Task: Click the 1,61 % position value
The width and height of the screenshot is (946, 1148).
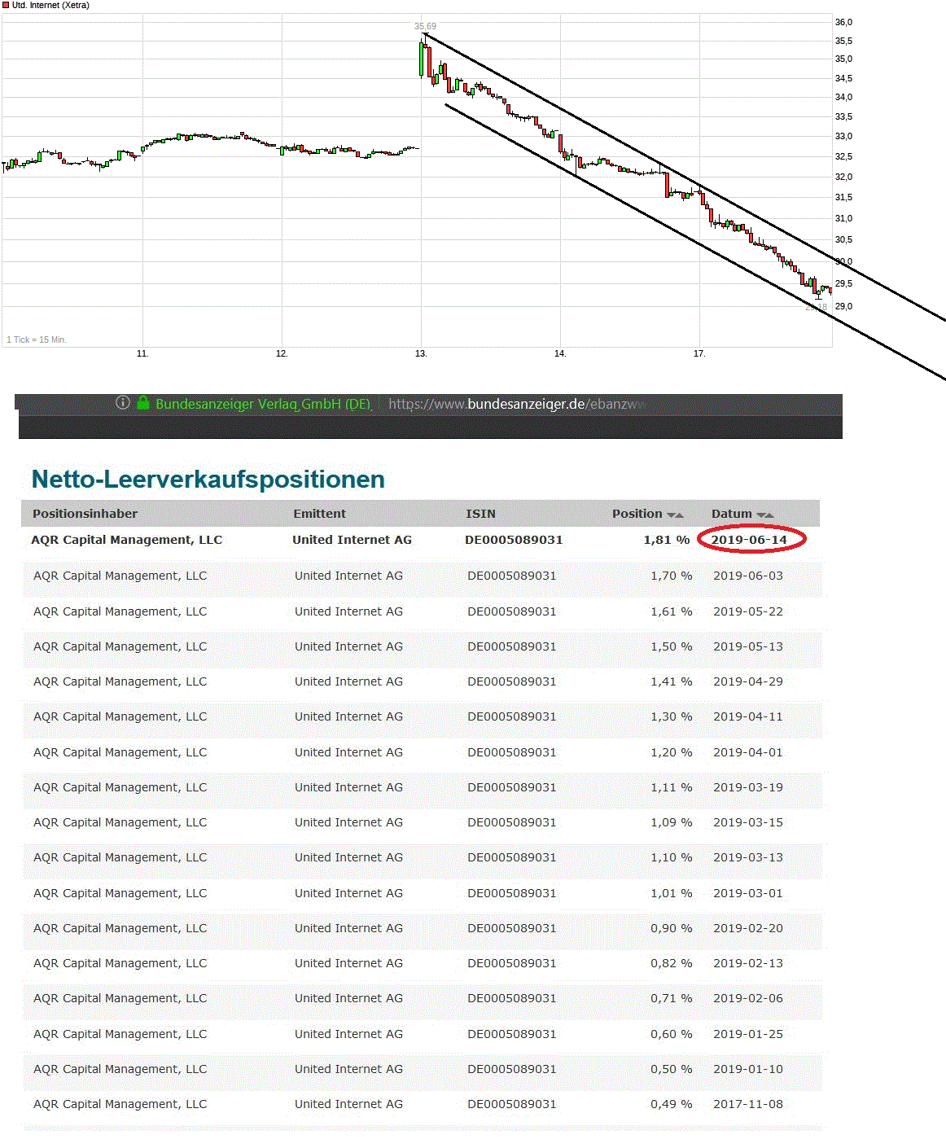Action: (x=672, y=611)
